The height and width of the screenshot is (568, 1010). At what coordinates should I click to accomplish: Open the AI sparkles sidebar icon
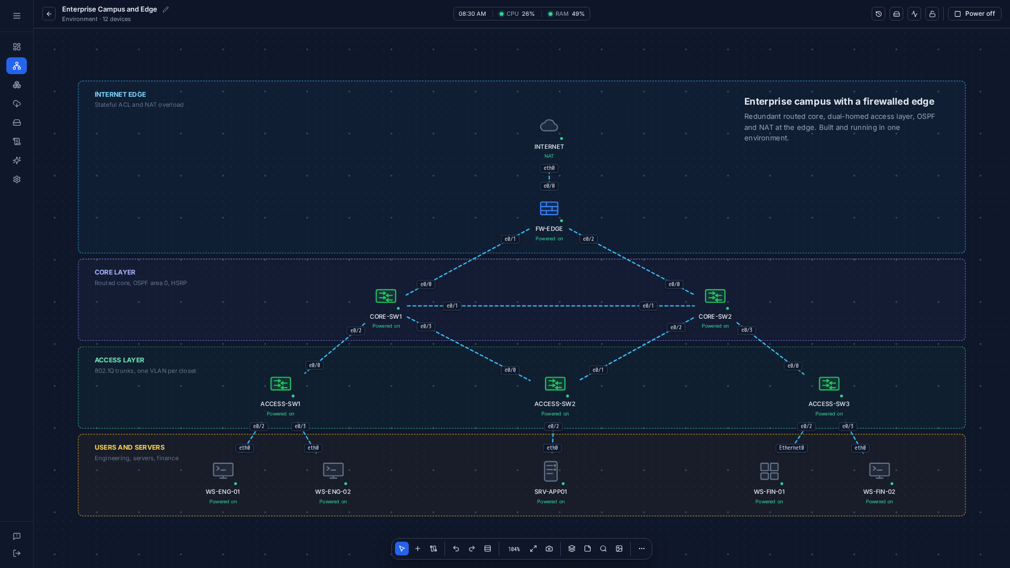17,160
